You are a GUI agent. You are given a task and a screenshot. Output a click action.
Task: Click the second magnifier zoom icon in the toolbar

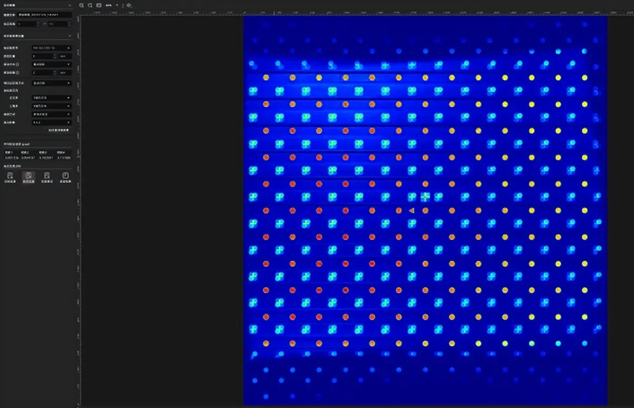[x=90, y=5]
